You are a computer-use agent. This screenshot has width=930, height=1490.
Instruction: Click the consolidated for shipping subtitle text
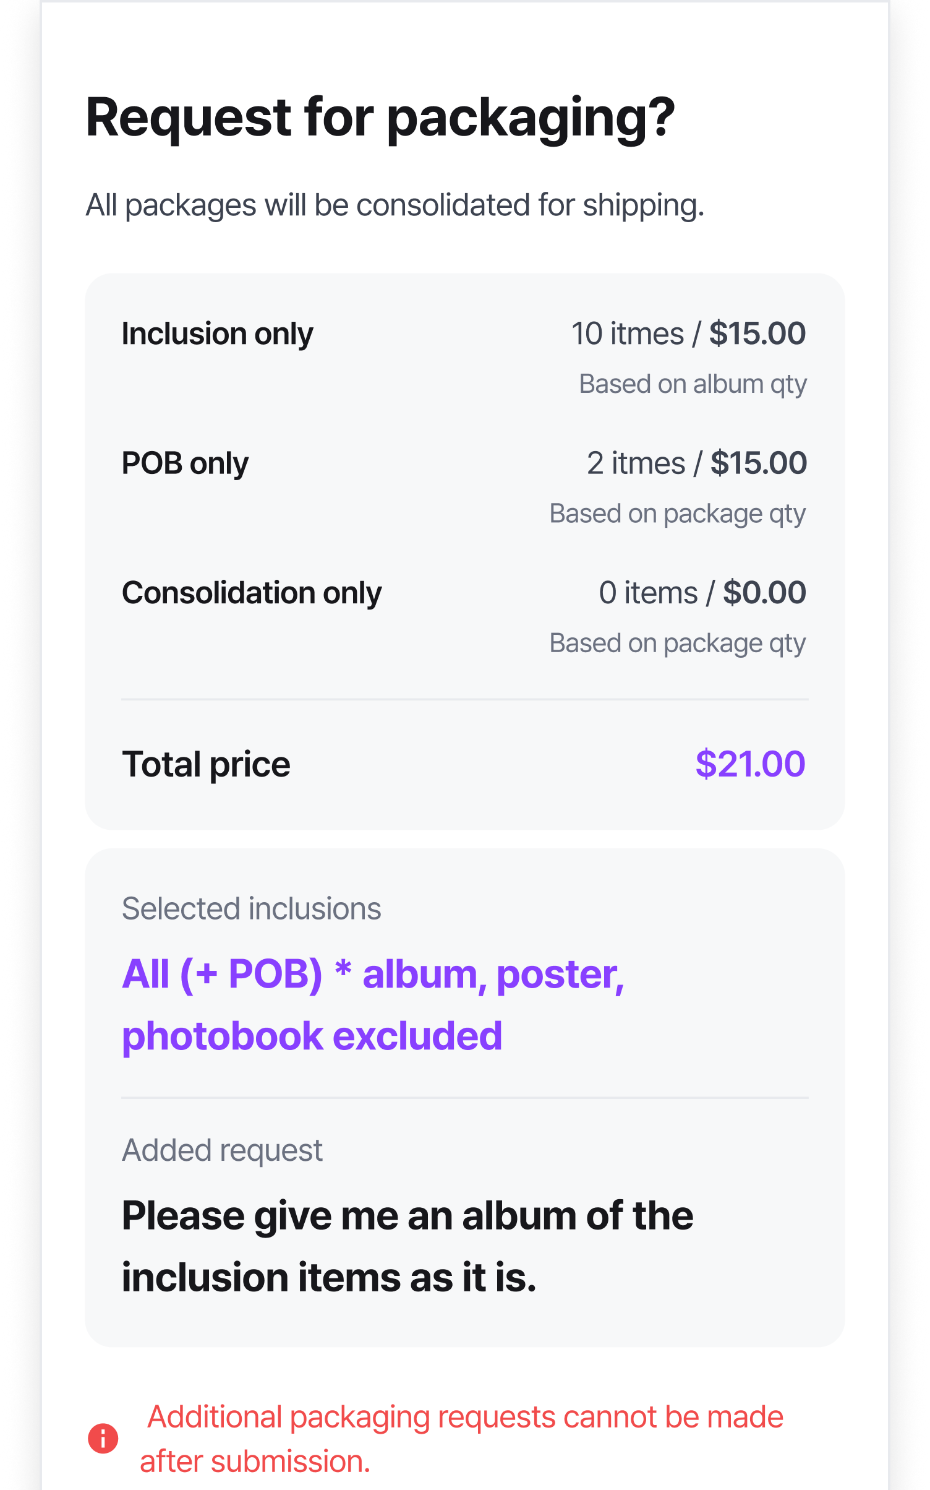coord(395,205)
